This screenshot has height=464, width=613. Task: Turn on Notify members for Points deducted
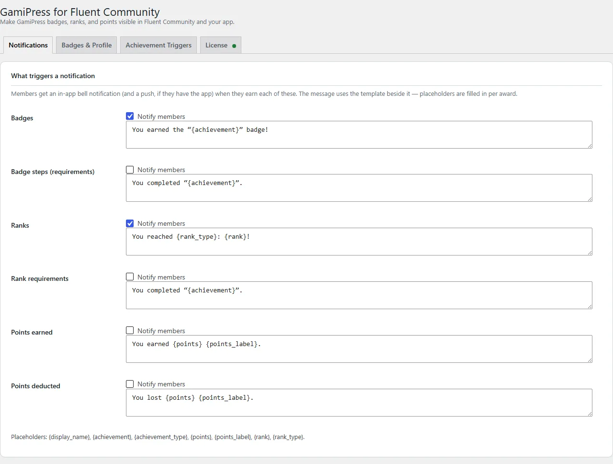click(x=130, y=384)
